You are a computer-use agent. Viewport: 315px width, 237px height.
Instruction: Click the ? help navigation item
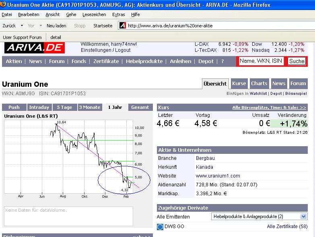[222, 61]
